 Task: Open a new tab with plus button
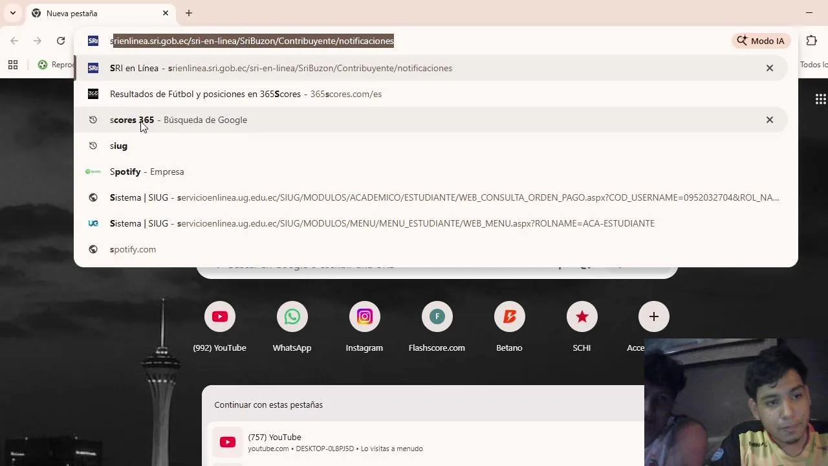coord(189,13)
